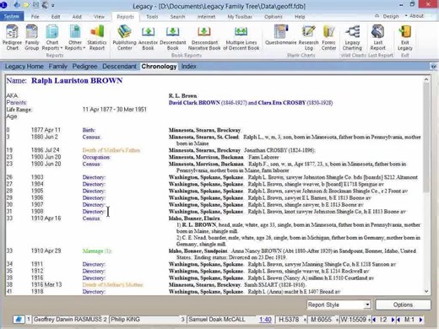Screen dimensions: 439x329
Task: Click the W:15509 status field
Action: [353, 320]
